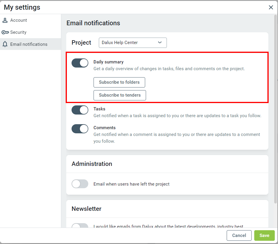
Task: Click the Cancel button
Action: (239, 235)
